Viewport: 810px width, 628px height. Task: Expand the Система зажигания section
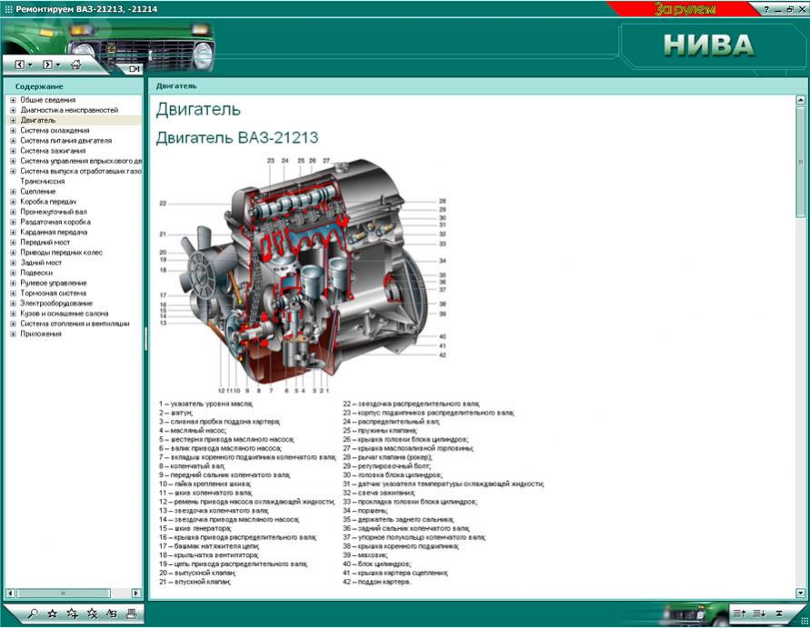tap(13, 151)
